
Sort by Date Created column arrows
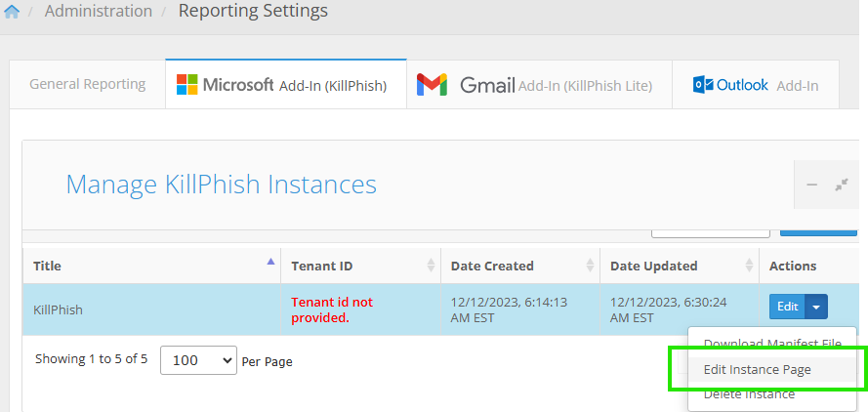pyautogui.click(x=590, y=266)
